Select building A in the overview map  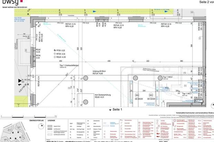(10, 138)
